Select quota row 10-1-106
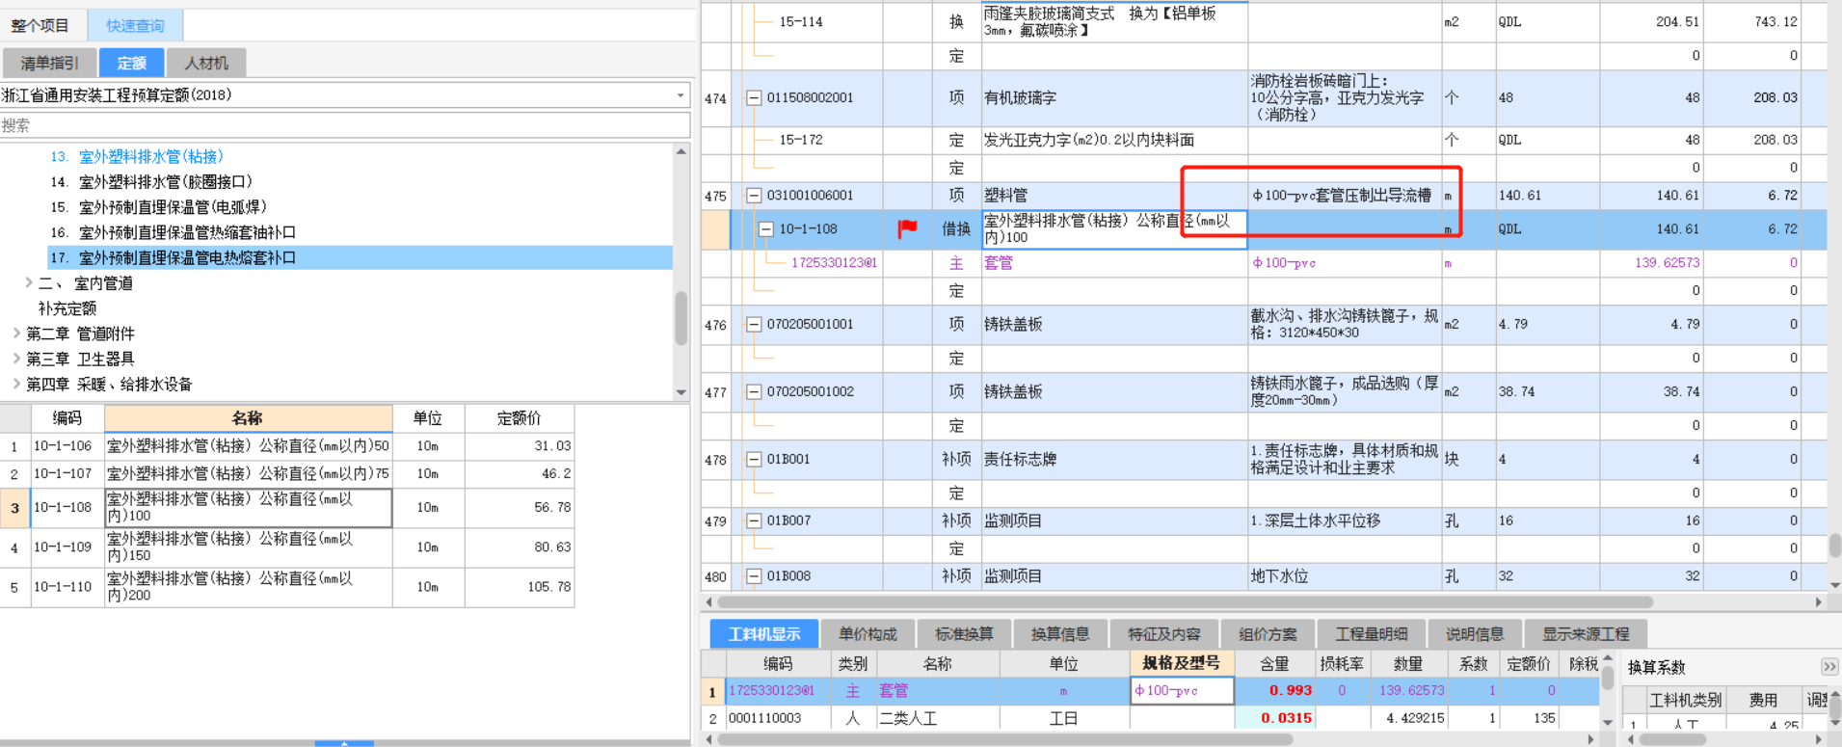The image size is (1842, 747). coord(287,446)
